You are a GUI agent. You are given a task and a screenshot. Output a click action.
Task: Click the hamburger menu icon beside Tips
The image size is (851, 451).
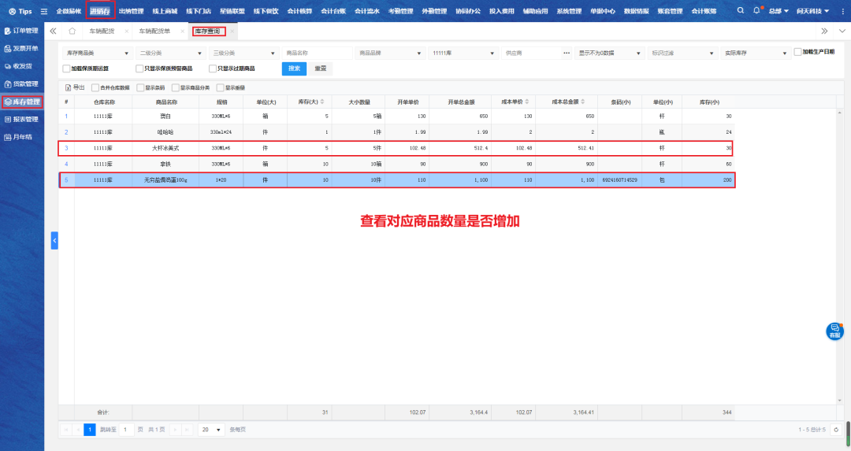[44, 12]
